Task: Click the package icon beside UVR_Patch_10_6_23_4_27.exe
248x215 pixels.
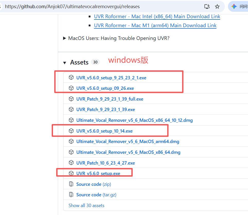Action: [71, 163]
